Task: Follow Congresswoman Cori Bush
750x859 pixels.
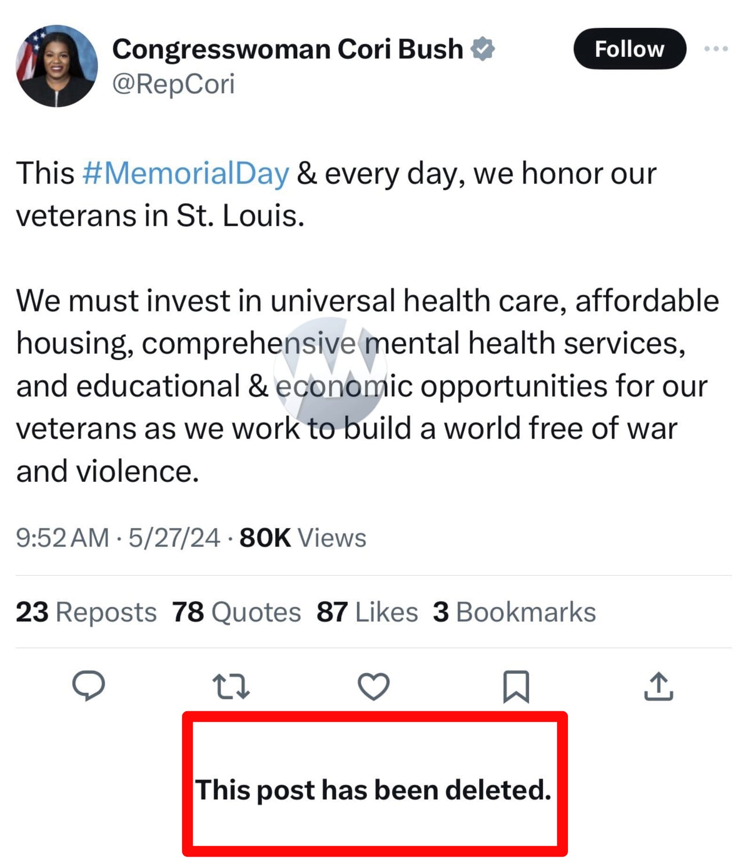Action: [629, 49]
